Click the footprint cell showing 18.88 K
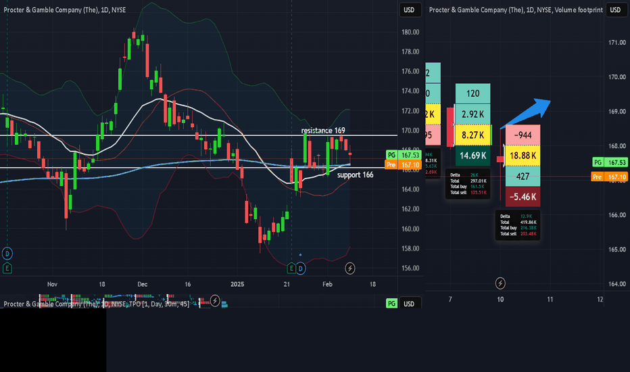This screenshot has width=630, height=372. click(x=523, y=156)
